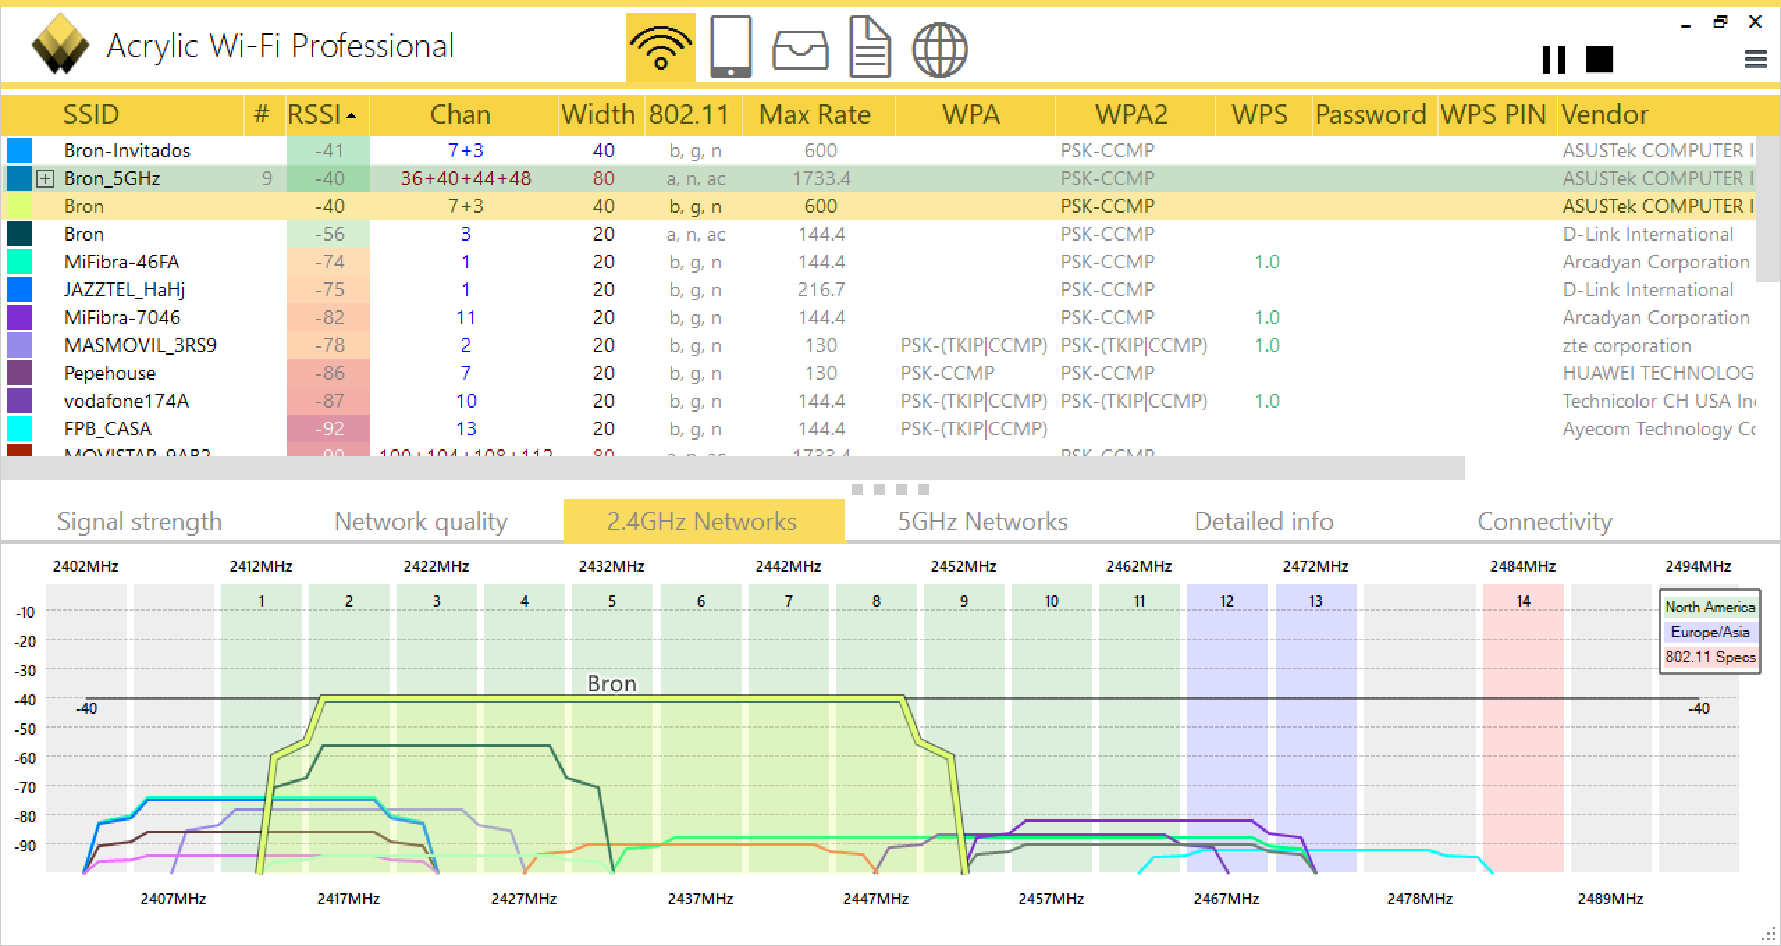This screenshot has height=946, width=1781.
Task: Click the MiFibra-7046 purple color swatch
Action: pyautogui.click(x=19, y=317)
